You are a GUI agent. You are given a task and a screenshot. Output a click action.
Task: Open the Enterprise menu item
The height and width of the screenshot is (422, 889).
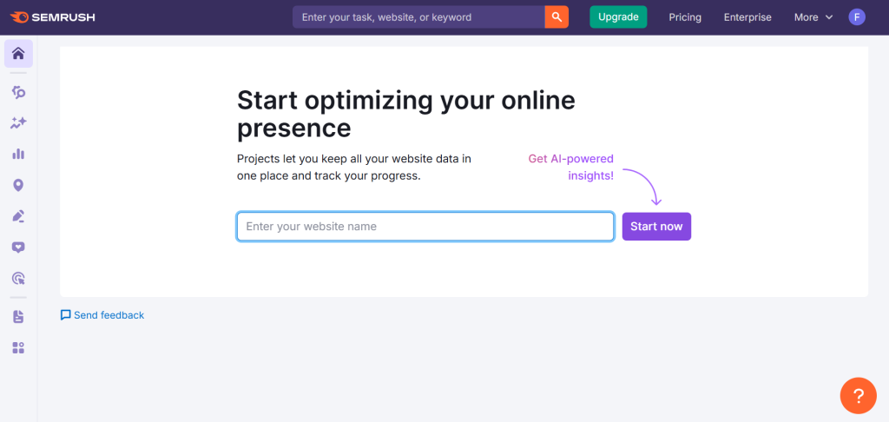pos(747,17)
